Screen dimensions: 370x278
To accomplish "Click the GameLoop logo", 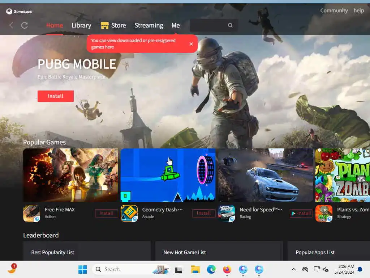I will 19,11.
